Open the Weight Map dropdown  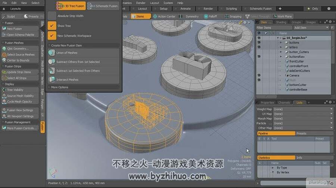pos(303,109)
